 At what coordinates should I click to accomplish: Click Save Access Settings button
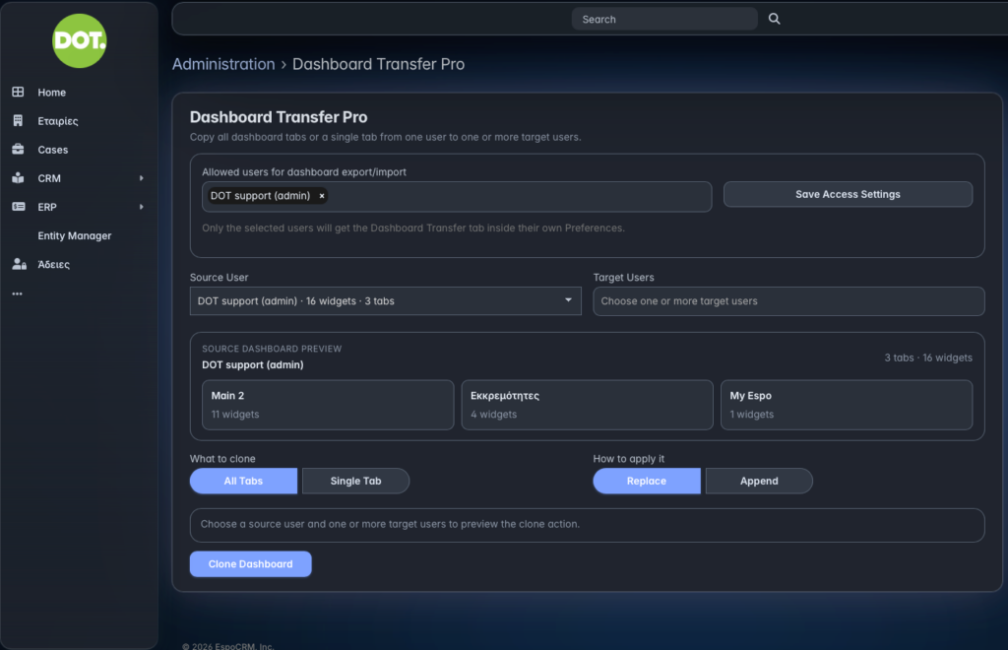click(x=848, y=194)
